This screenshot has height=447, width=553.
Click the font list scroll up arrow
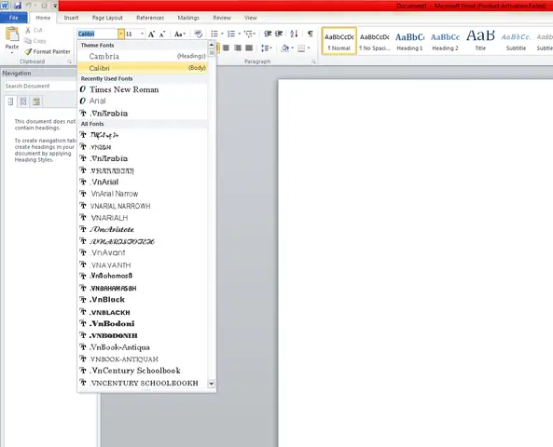tap(212, 45)
